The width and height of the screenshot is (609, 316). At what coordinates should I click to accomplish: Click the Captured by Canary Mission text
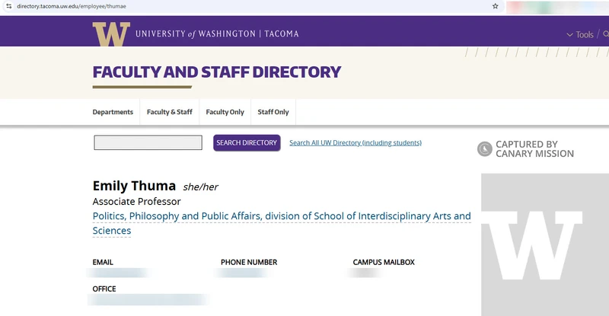534,149
